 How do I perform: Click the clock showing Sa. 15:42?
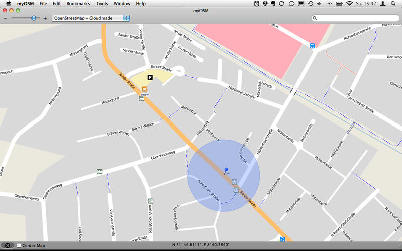(366, 4)
